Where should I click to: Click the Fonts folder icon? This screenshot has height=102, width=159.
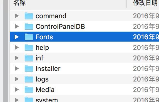coord(29,37)
